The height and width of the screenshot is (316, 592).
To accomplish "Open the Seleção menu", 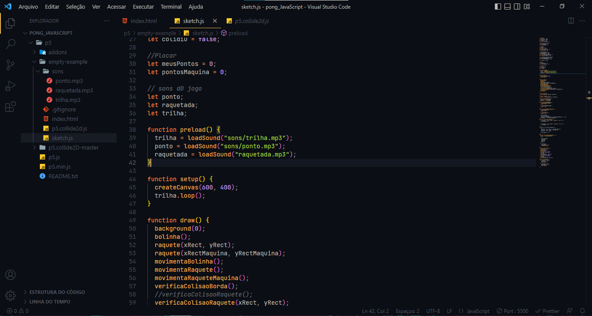I will (75, 7).
